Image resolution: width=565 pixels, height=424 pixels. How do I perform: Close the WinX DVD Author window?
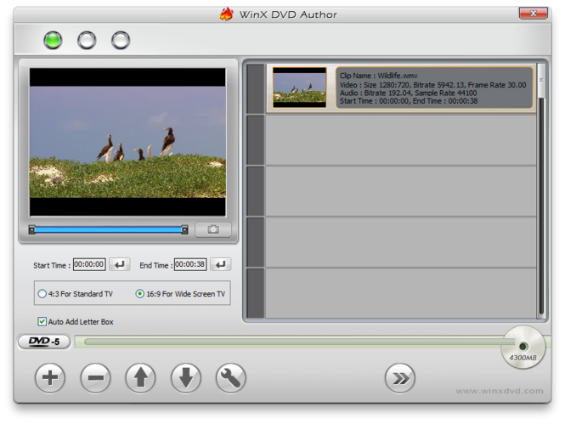click(x=534, y=14)
